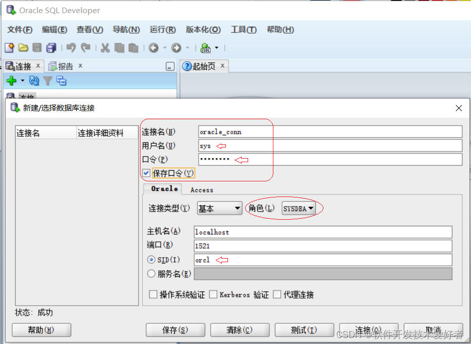
Task: Click the Redo toolbar icon
Action: 85,47
